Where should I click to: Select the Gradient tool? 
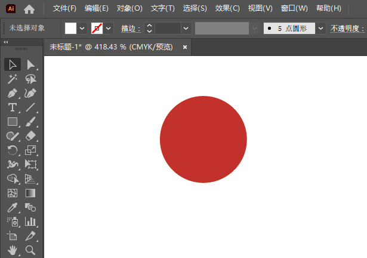click(30, 193)
